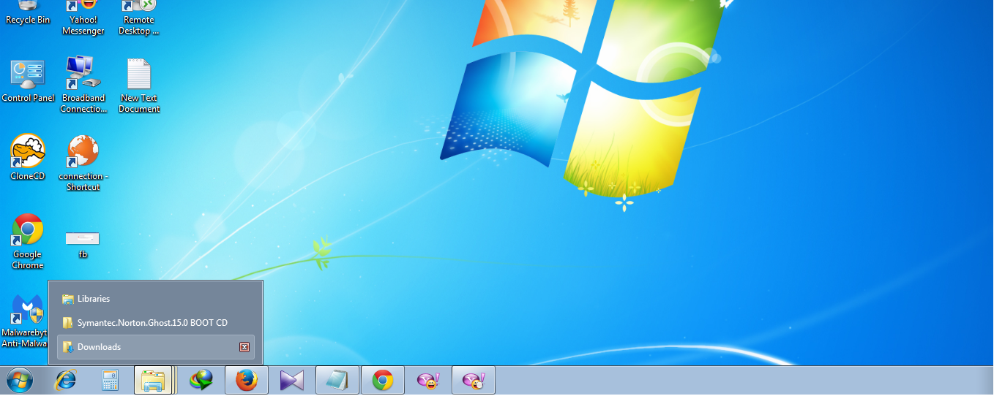Select the New Text Document file

coord(139,85)
